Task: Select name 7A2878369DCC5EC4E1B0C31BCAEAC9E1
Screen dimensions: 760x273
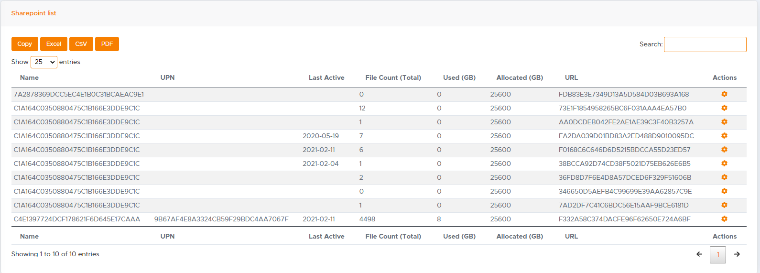Action: (79, 94)
